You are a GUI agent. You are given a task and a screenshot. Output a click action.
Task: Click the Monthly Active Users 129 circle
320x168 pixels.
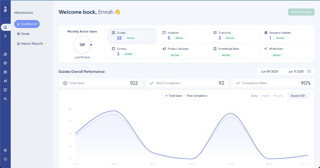pos(82,45)
